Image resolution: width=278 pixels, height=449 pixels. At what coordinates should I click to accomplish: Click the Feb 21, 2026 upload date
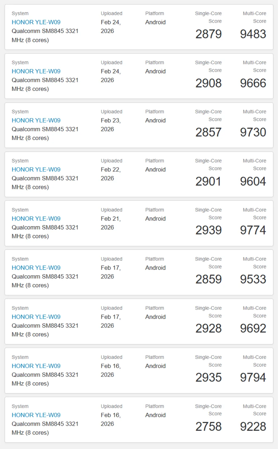110,223
